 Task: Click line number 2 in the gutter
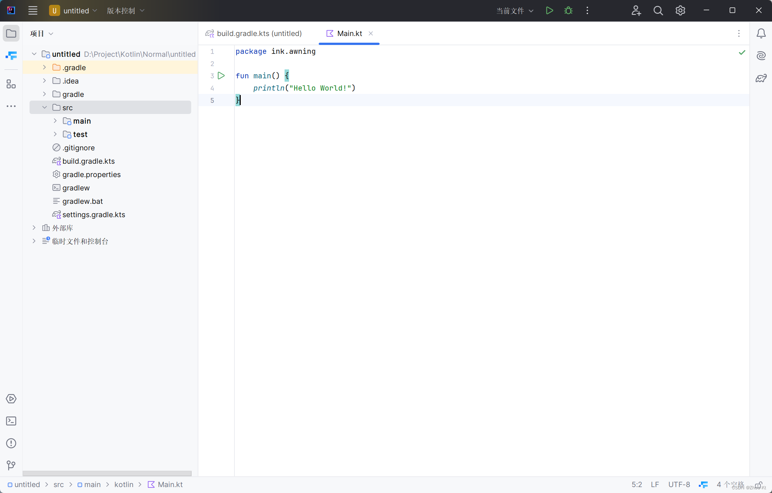pos(212,63)
